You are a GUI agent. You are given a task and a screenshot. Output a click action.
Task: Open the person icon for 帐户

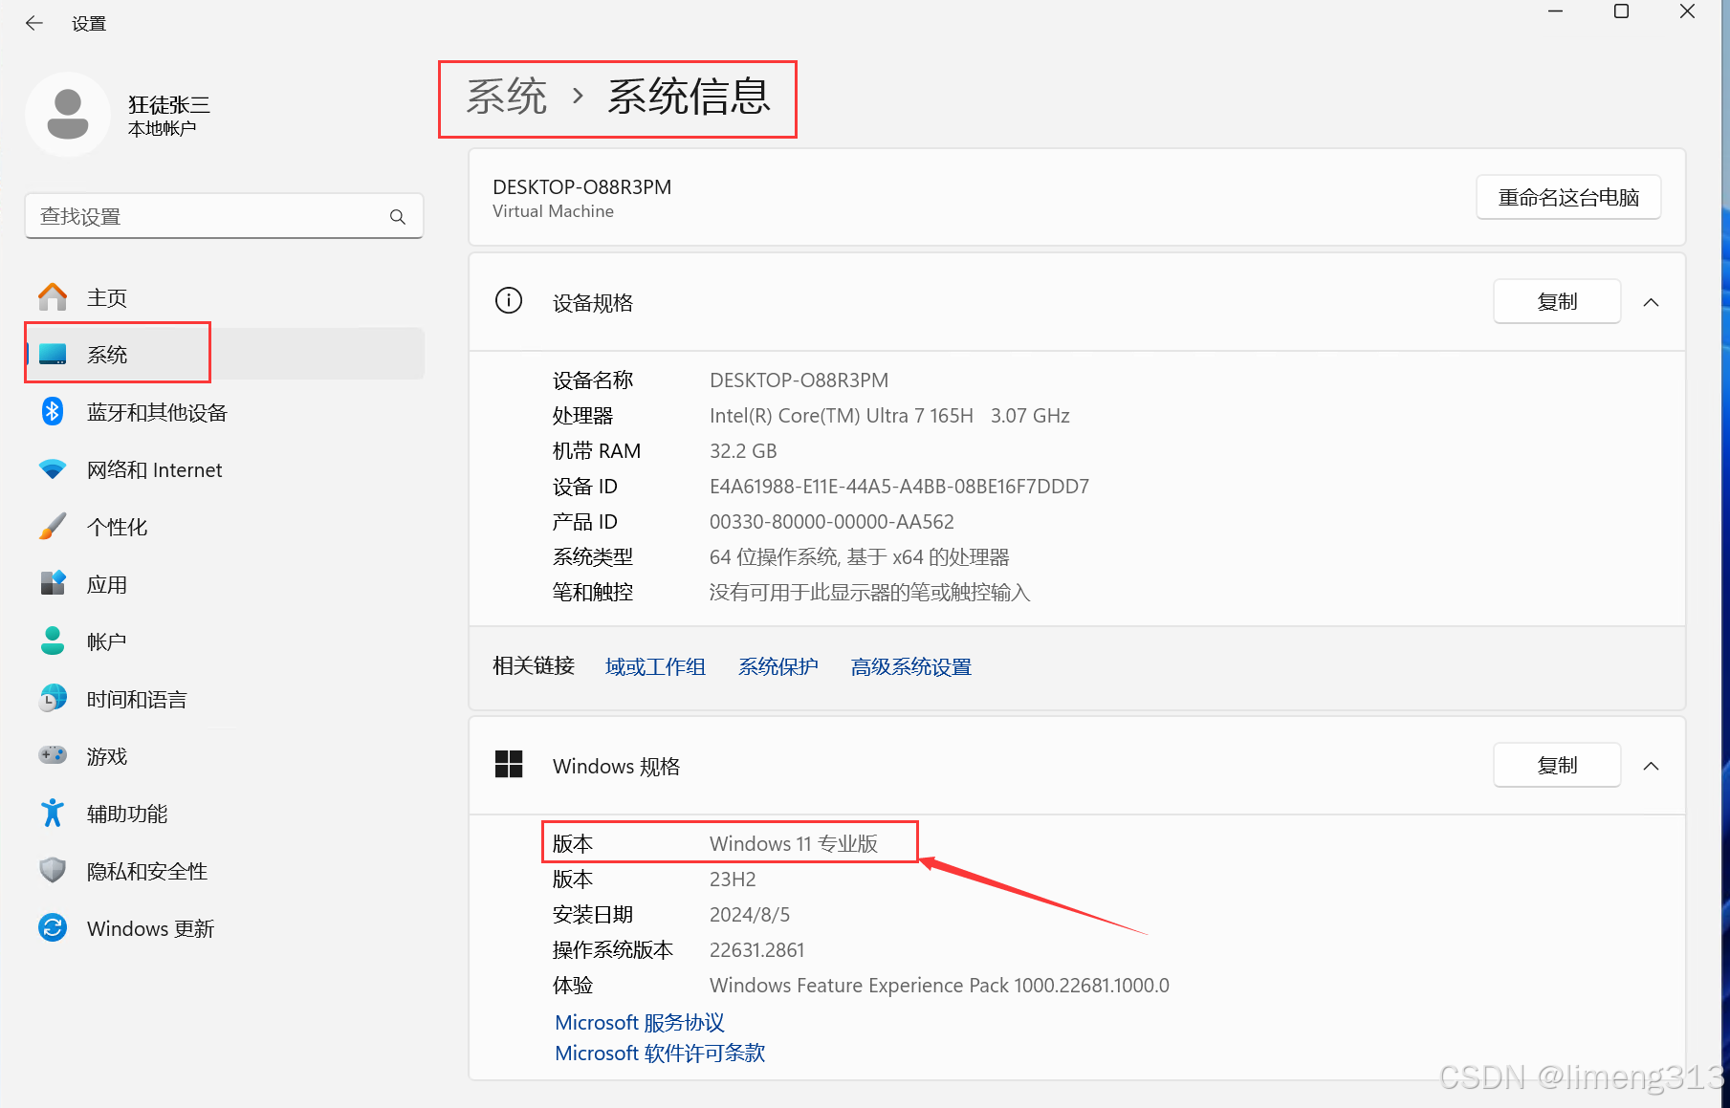pyautogui.click(x=53, y=641)
